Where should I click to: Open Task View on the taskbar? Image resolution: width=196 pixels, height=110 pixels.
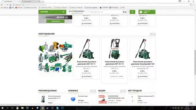tap(12, 108)
